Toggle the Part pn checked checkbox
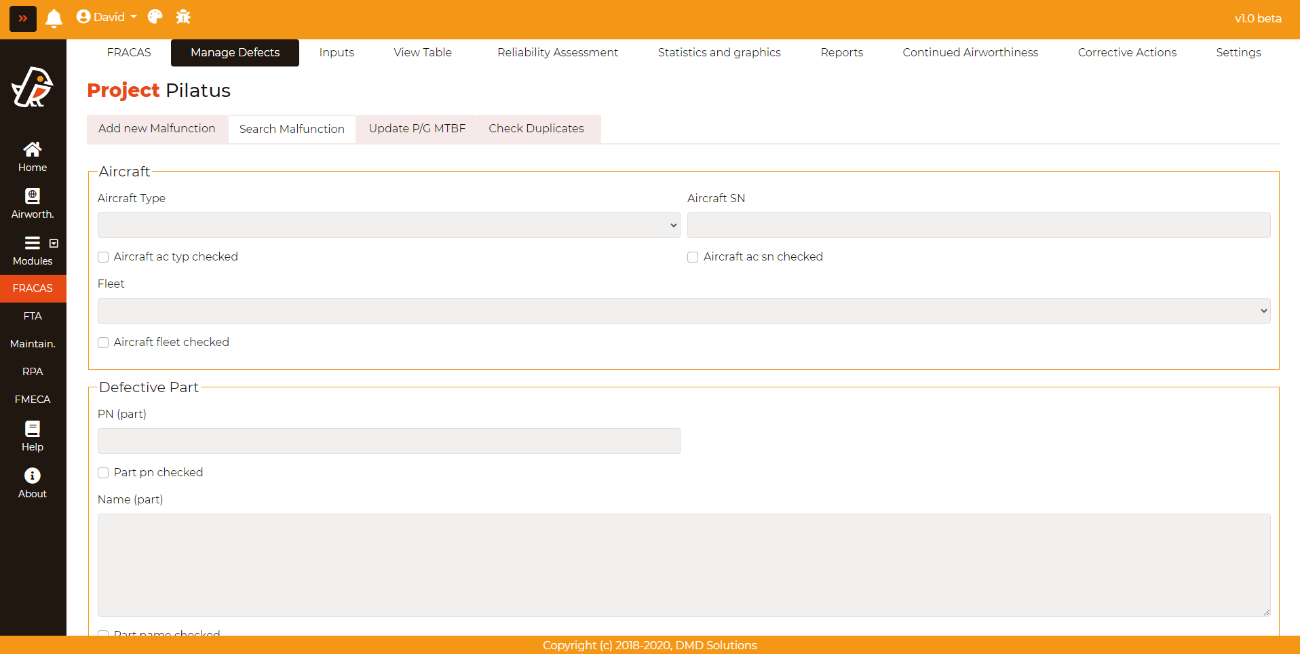 103,473
